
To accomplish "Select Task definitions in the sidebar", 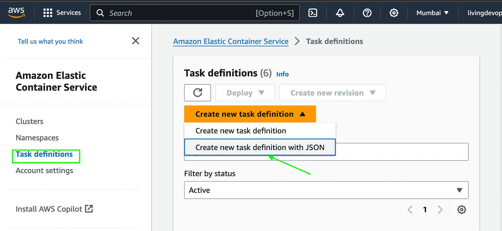I will 44,154.
